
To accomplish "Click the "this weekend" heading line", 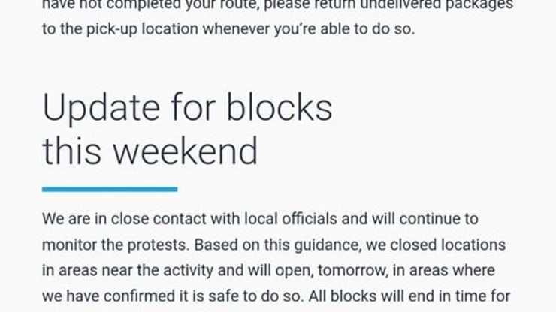I will [x=150, y=151].
